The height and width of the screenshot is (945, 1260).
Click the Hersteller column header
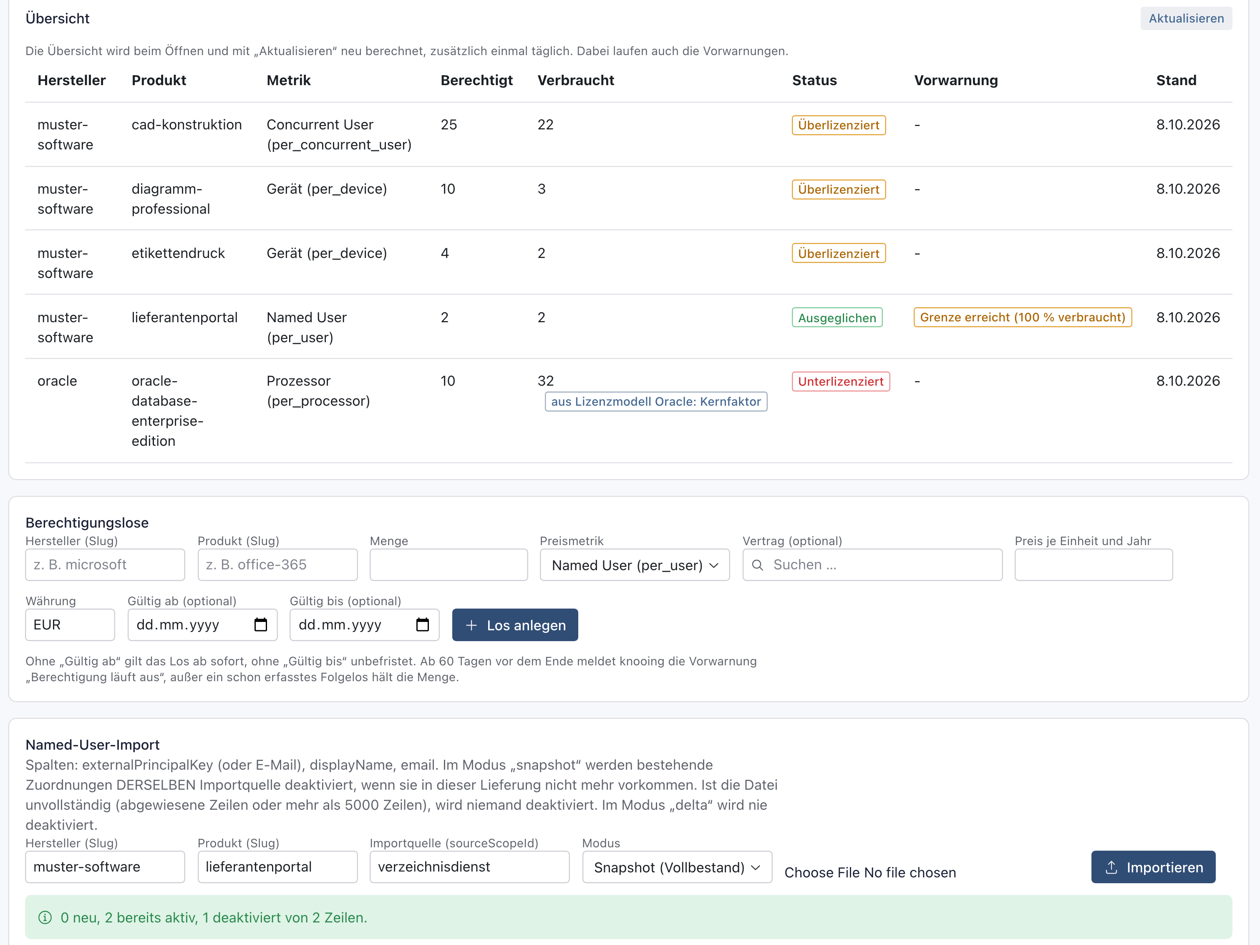72,81
